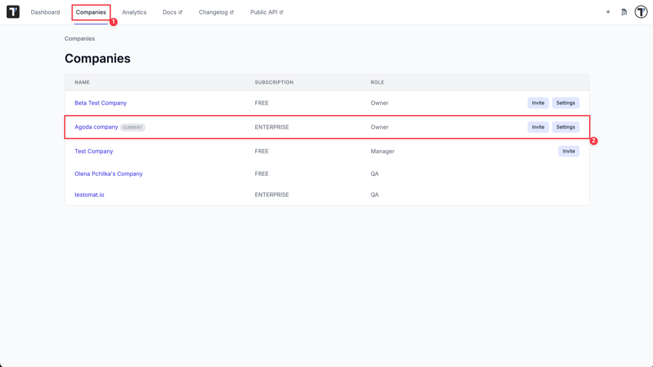Screen dimensions: 653x367
Task: Click the external link icon beside Public API
Action: 282,11
